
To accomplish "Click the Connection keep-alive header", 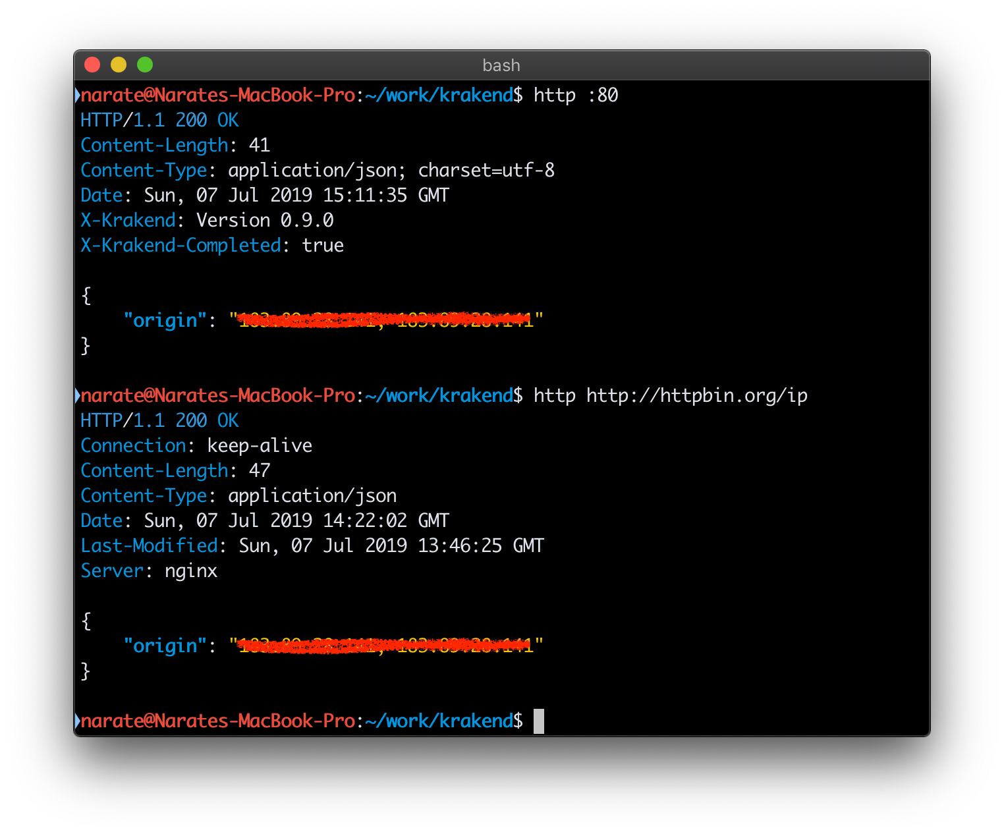I will [x=196, y=445].
